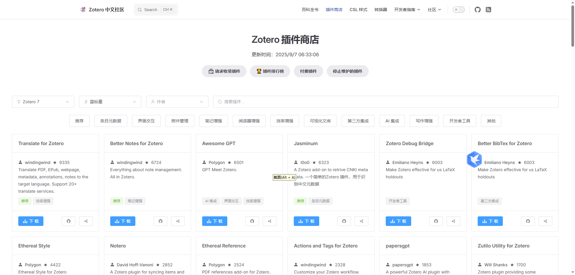575x275 pixels.
Task: Expand the 开发者指南 nav menu
Action: click(x=407, y=10)
